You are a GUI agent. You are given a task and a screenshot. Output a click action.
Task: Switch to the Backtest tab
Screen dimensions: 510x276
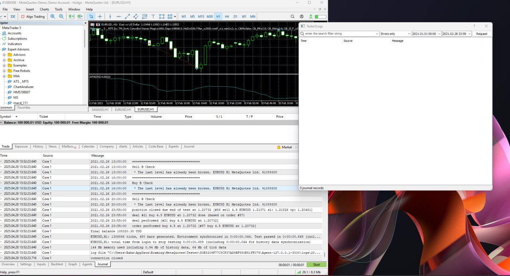coord(57,264)
